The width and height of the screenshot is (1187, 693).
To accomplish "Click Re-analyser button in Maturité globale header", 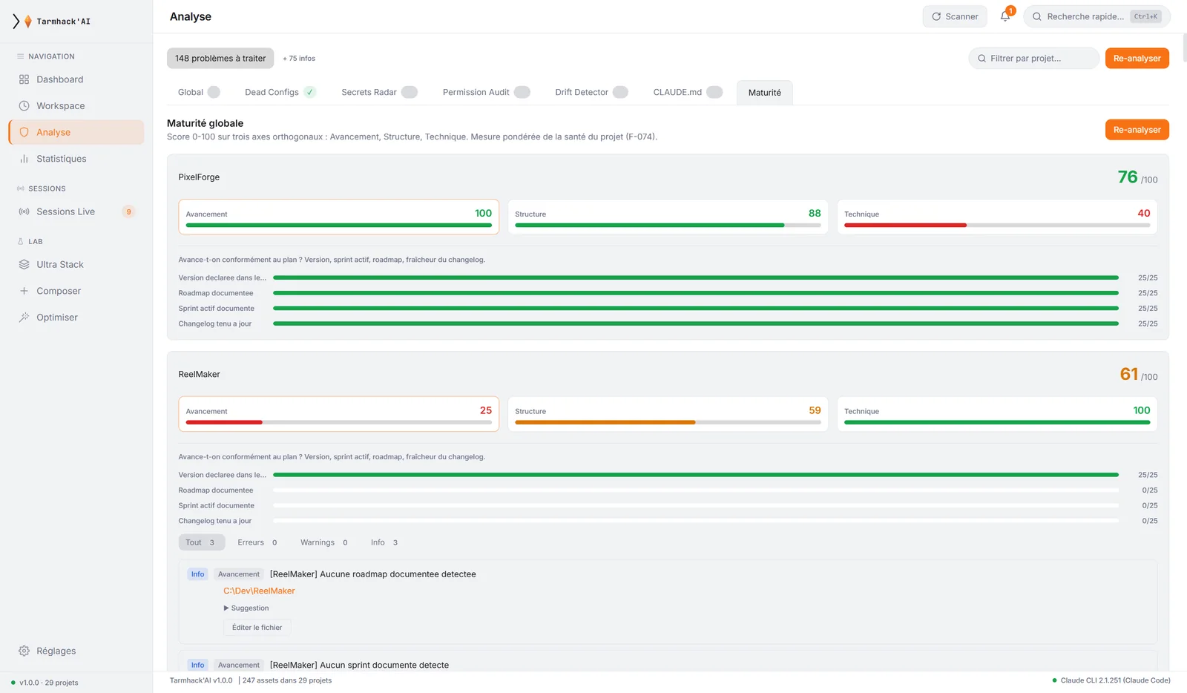I will (x=1137, y=130).
